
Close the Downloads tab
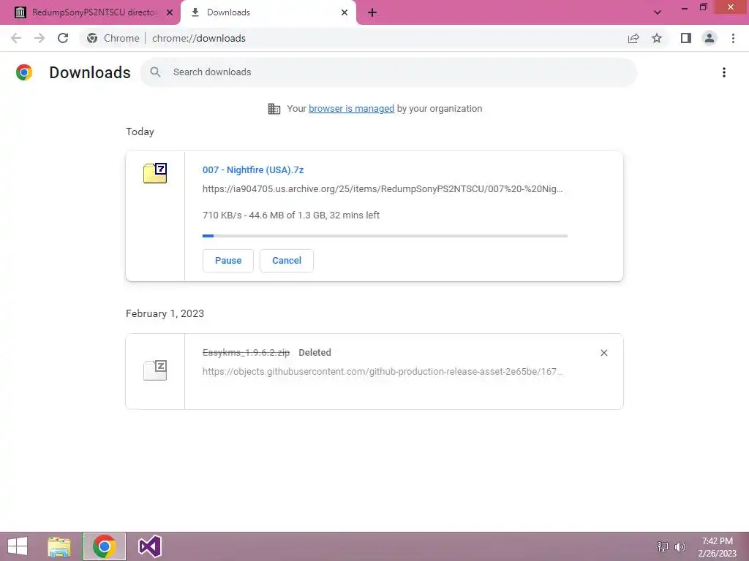(345, 12)
